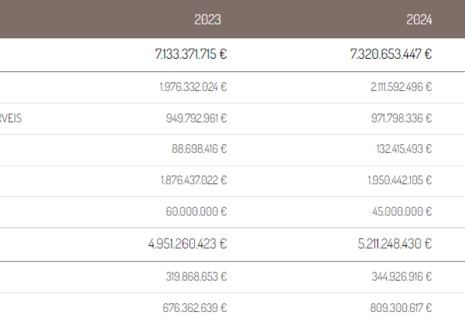Click the 2024 column header
This screenshot has width=465, height=319.
(419, 20)
